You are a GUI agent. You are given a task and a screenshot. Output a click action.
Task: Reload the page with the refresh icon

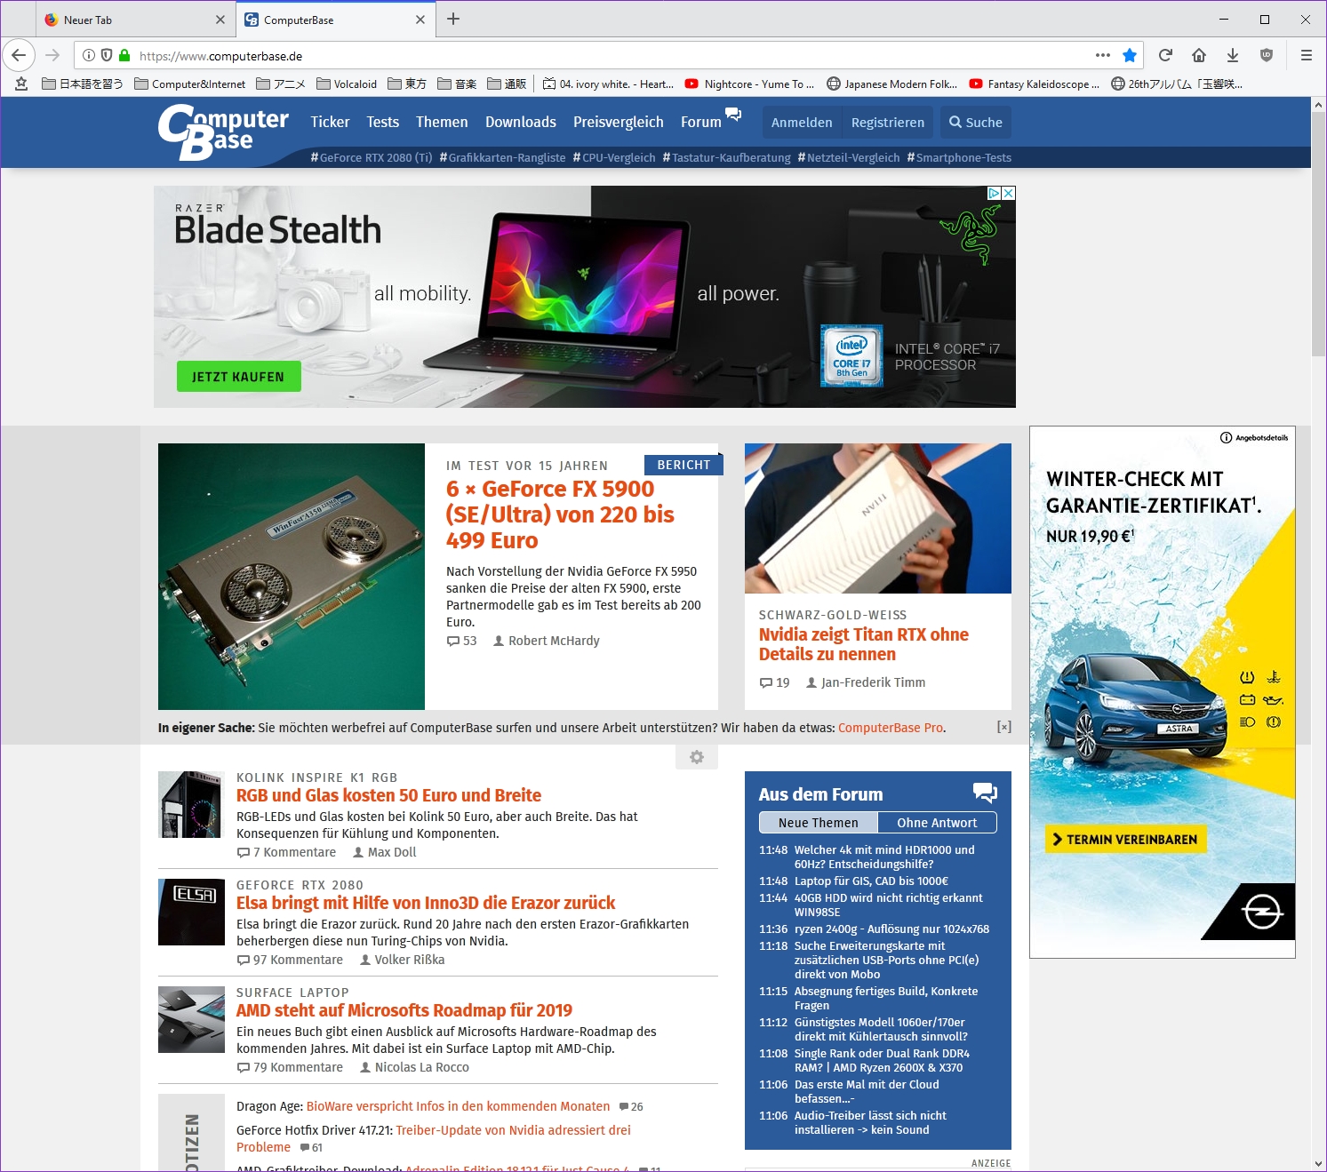coord(1165,55)
